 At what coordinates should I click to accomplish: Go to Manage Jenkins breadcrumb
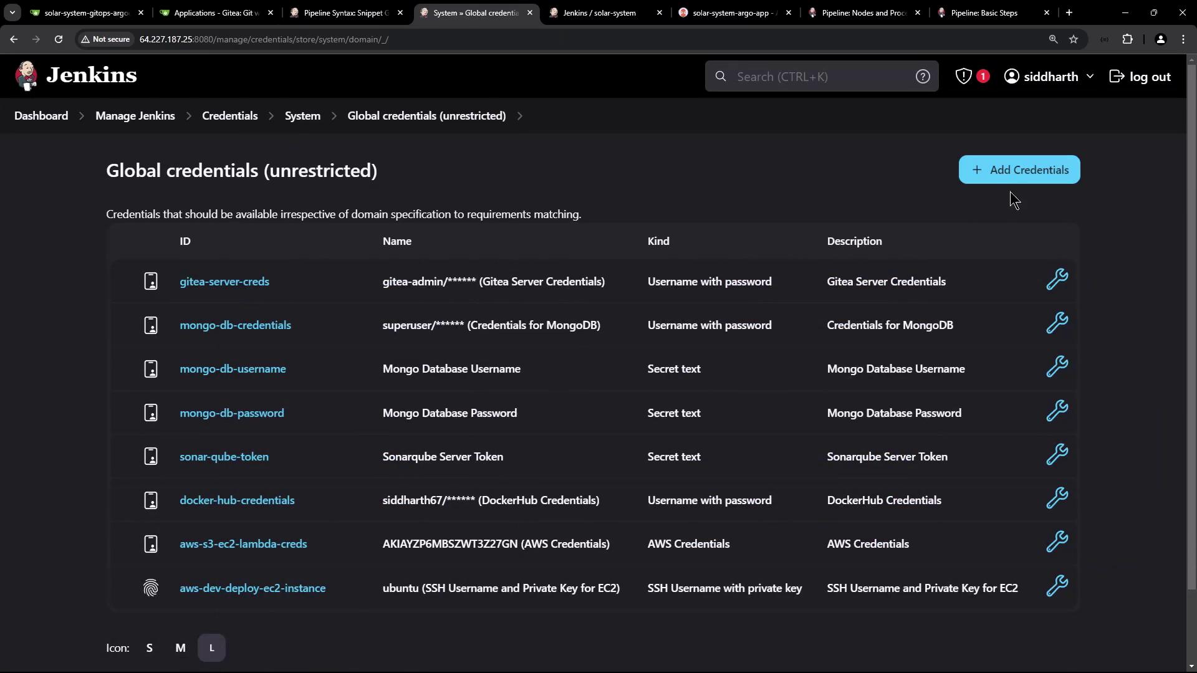tap(135, 116)
